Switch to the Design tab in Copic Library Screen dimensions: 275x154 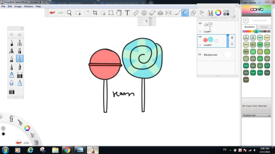click(264, 27)
